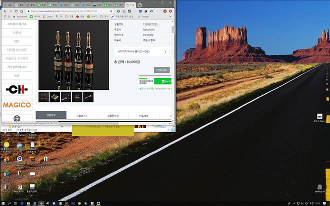Open the 스피커 category in sidebar

(17, 31)
